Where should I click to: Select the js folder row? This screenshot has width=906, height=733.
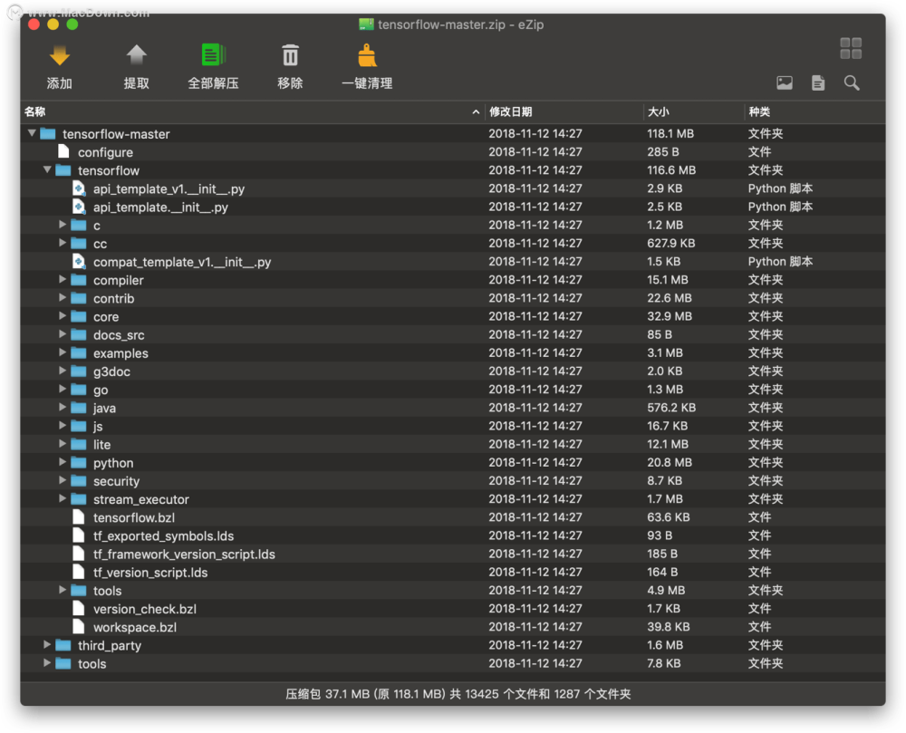453,426
